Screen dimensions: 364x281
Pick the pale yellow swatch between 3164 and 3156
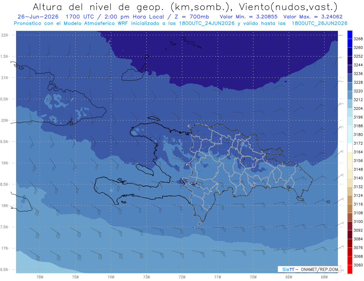coord(349,156)
